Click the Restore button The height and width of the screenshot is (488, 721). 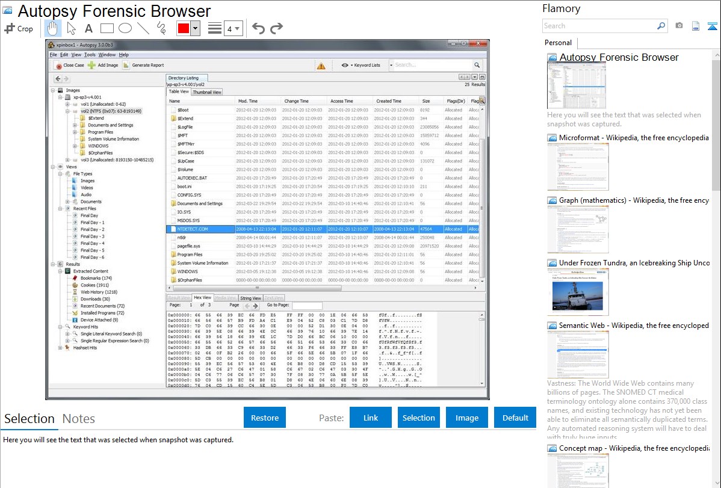265,418
